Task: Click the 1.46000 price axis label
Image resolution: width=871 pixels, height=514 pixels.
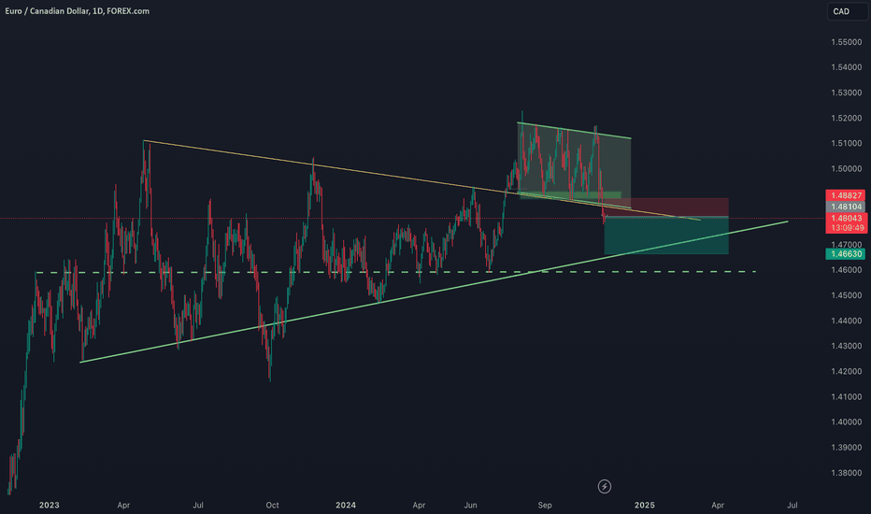Action: pyautogui.click(x=847, y=270)
